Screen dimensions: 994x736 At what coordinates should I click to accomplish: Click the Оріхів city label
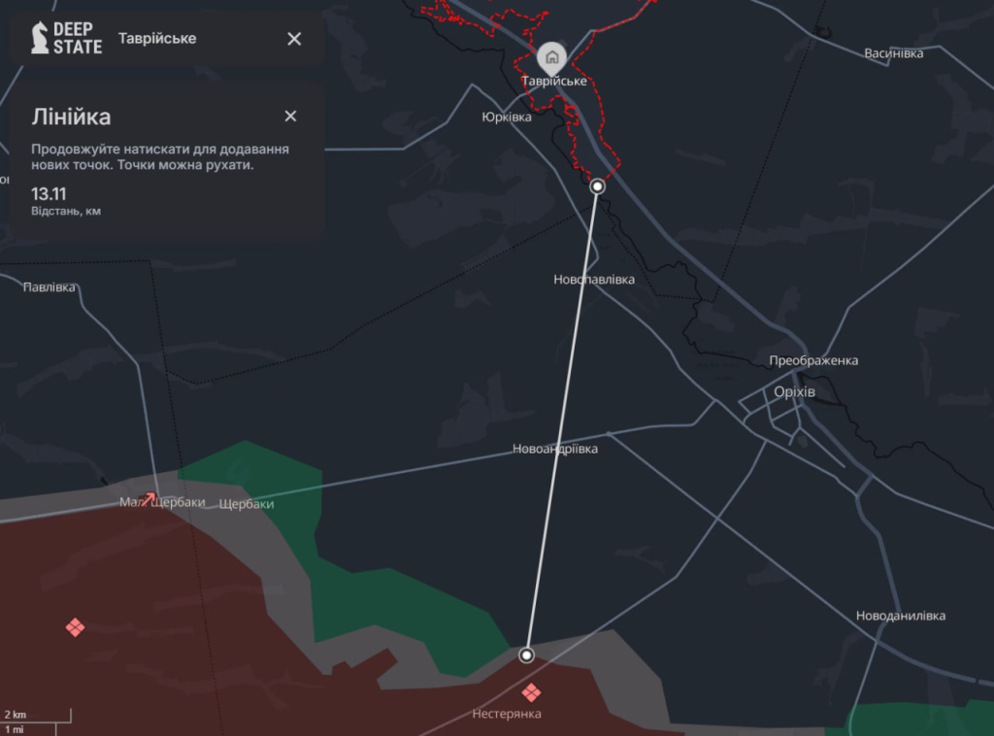794,392
